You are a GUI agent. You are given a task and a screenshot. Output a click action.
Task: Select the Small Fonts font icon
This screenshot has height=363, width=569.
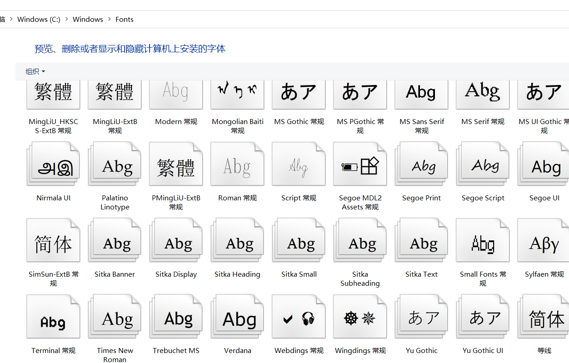[483, 240]
